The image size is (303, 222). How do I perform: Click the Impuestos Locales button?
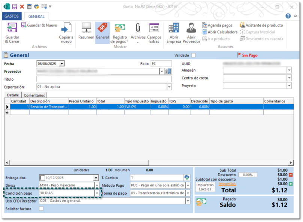[x=205, y=187]
